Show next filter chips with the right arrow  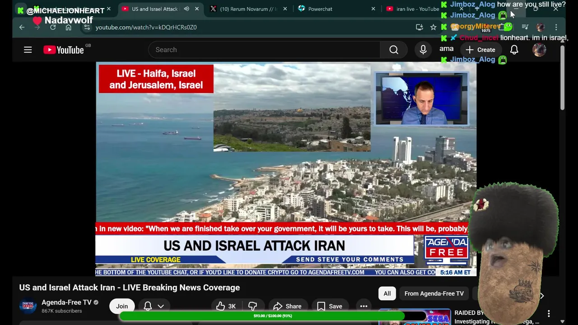click(x=542, y=296)
